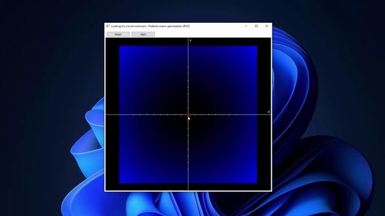Maximize the PSO window
385x216 pixels.
[x=256, y=26]
